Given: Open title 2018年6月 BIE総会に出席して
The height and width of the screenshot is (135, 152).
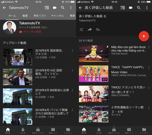Looking at the screenshot, I should click(52, 92).
